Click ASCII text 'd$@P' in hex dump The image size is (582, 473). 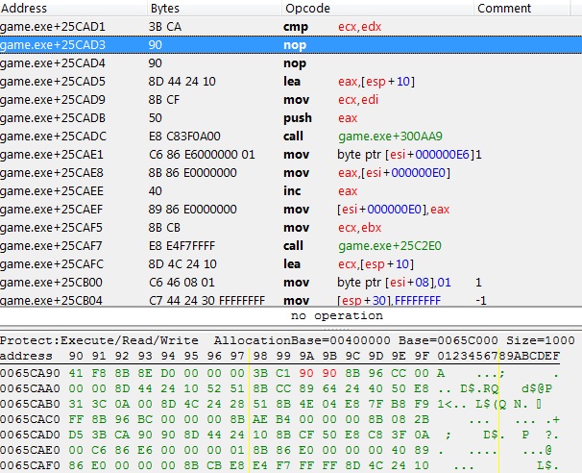click(537, 389)
